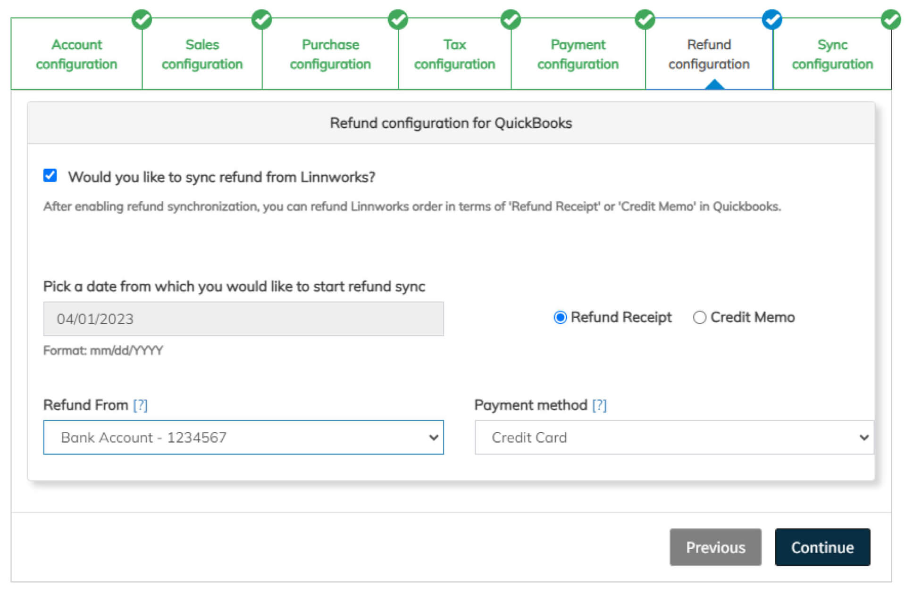Image resolution: width=913 pixels, height=594 pixels.
Task: Select Bank Account 1234567 from dropdown
Action: click(243, 437)
